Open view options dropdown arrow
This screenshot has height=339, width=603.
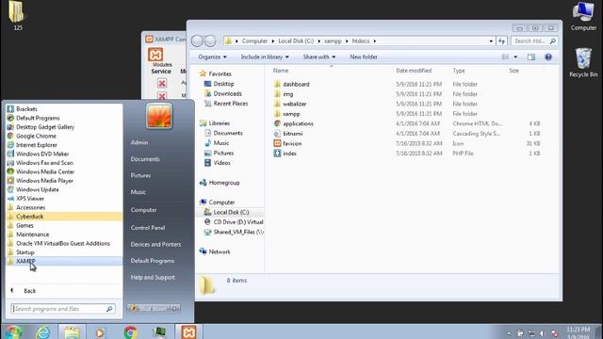(x=515, y=56)
